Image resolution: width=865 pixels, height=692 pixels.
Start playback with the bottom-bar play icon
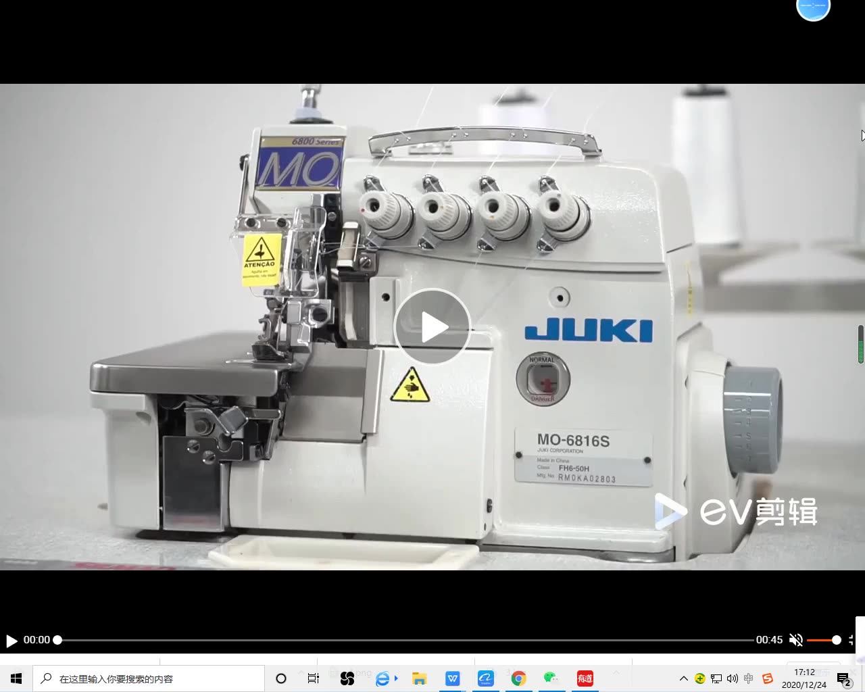pyautogui.click(x=11, y=640)
